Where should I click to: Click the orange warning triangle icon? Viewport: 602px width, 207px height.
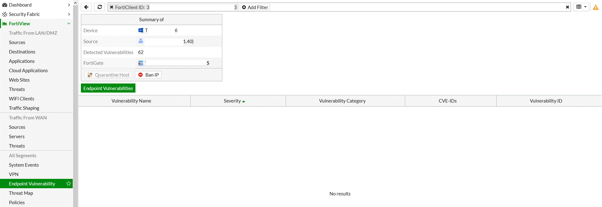point(596,7)
